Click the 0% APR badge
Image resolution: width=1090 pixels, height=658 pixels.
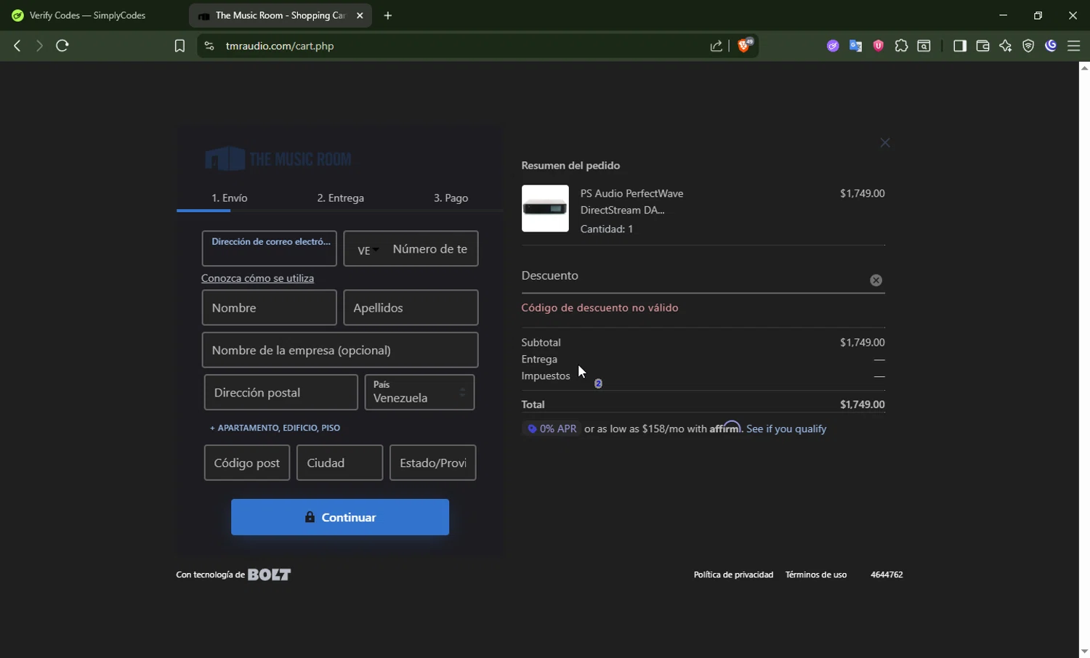point(552,429)
